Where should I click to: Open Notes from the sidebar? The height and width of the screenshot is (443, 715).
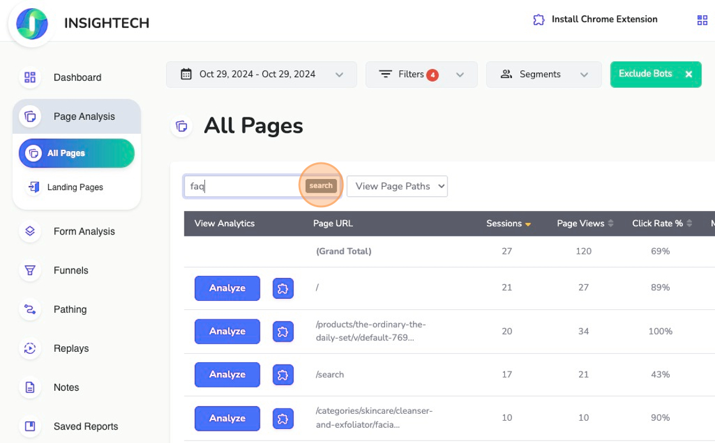point(66,388)
